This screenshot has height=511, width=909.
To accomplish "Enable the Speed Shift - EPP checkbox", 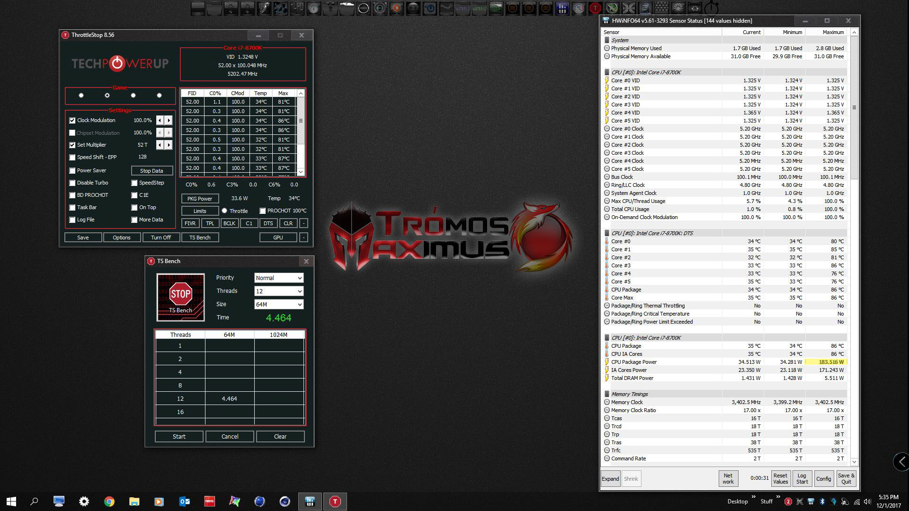I will click(x=72, y=158).
